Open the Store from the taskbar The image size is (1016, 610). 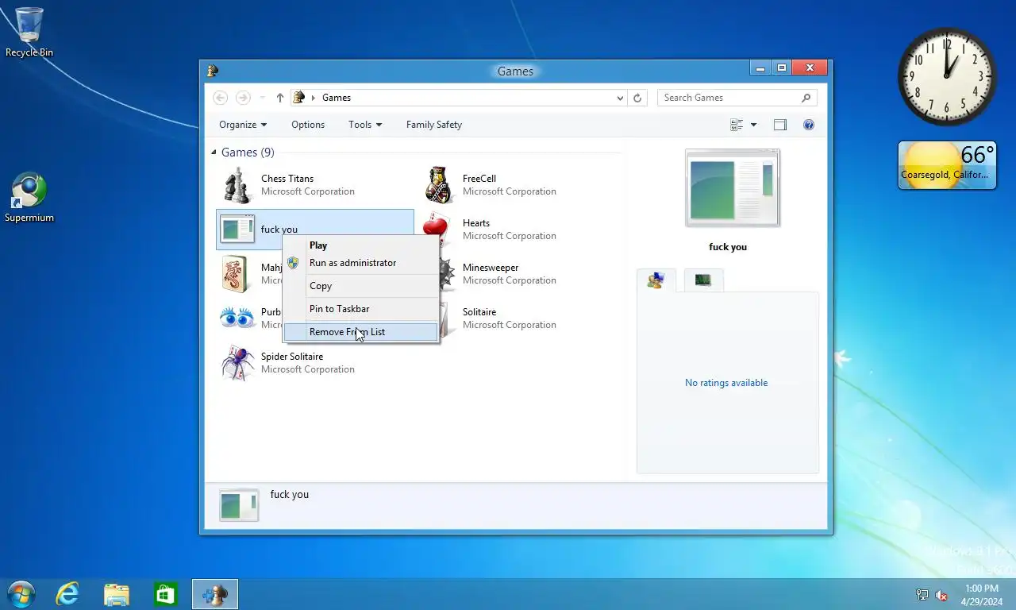[x=165, y=594]
